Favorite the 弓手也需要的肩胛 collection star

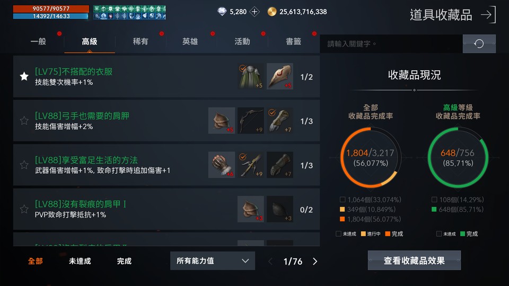click(24, 121)
